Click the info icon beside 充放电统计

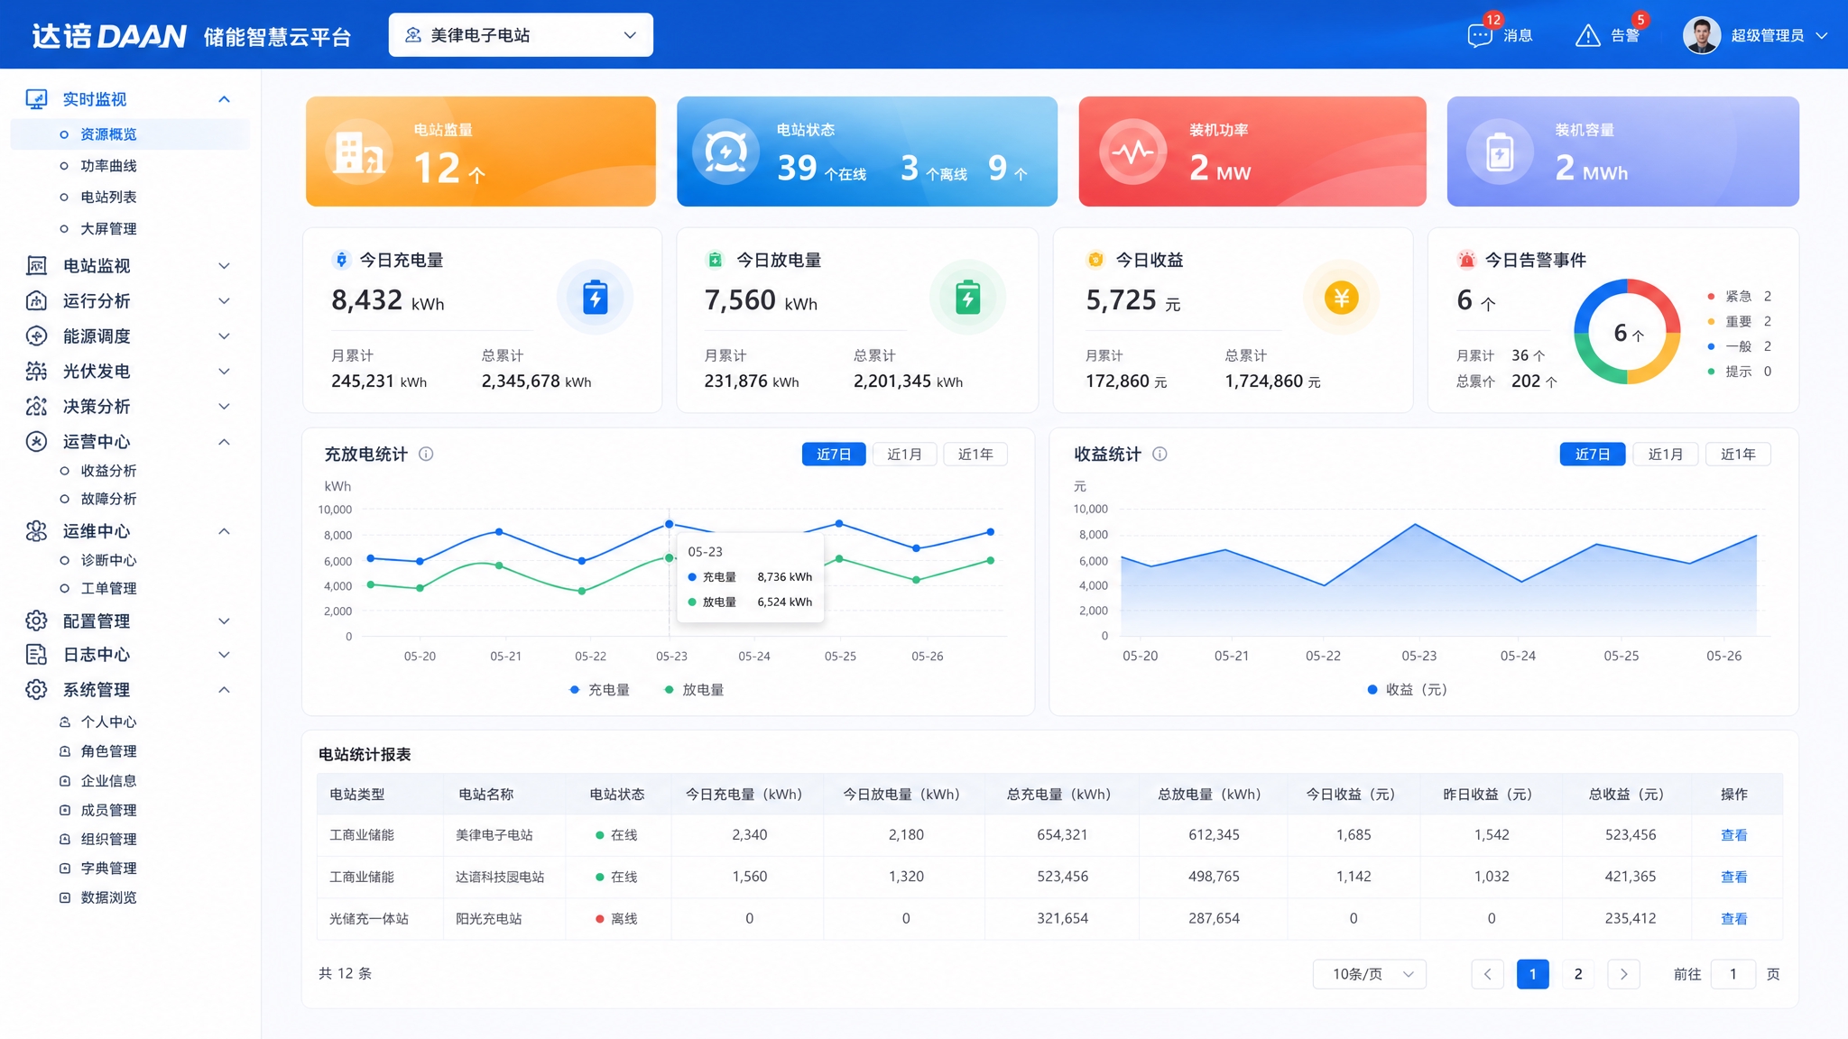426,454
